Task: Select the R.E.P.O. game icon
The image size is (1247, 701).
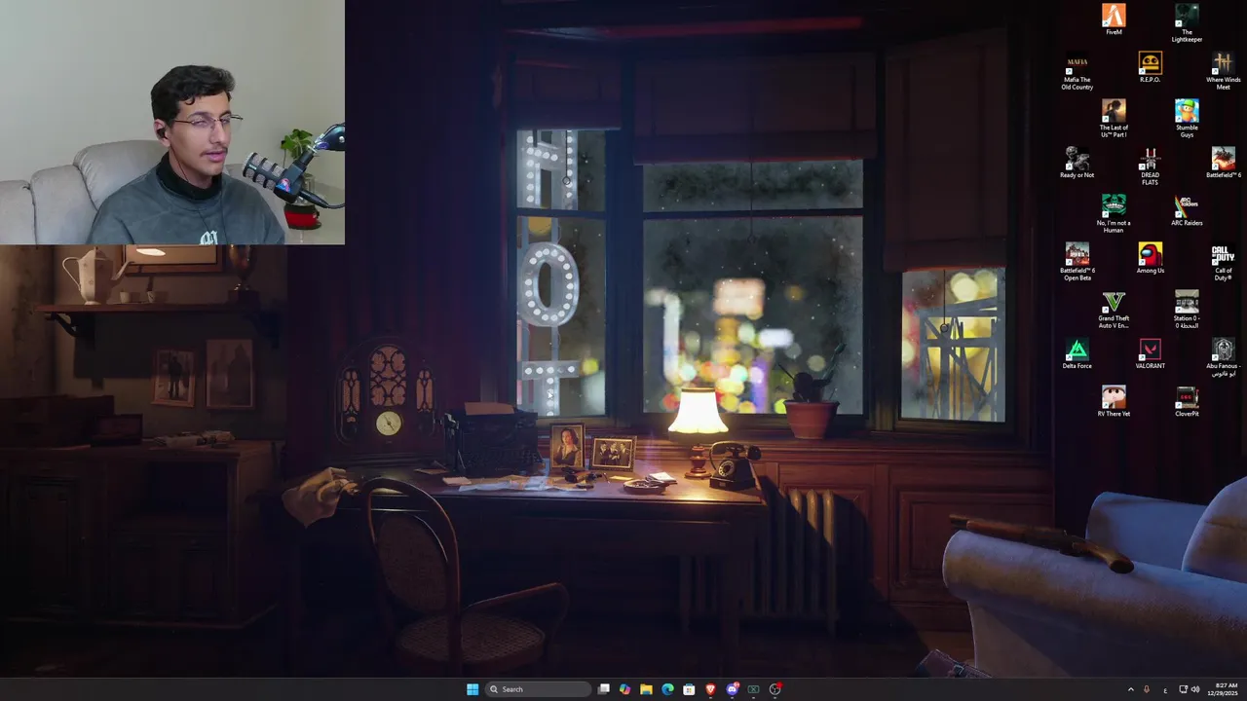Action: 1150,67
